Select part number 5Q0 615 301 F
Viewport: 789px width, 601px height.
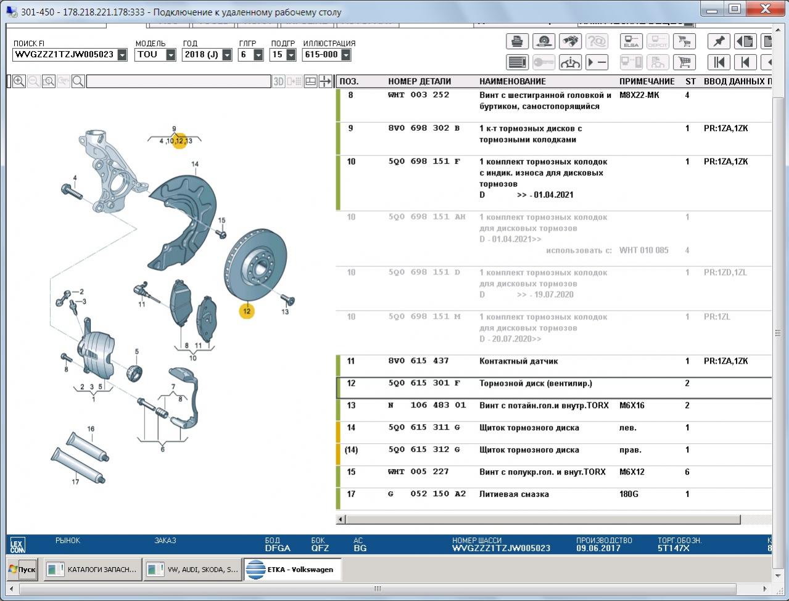pyautogui.click(x=424, y=383)
